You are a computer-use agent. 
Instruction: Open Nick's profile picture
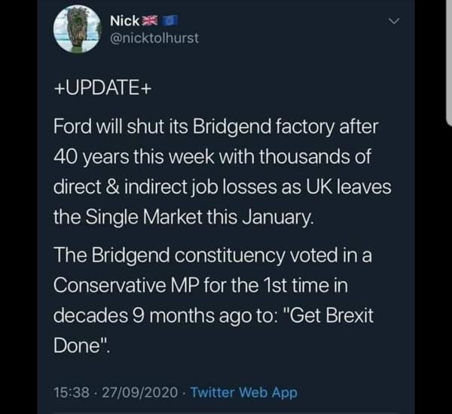pyautogui.click(x=77, y=30)
